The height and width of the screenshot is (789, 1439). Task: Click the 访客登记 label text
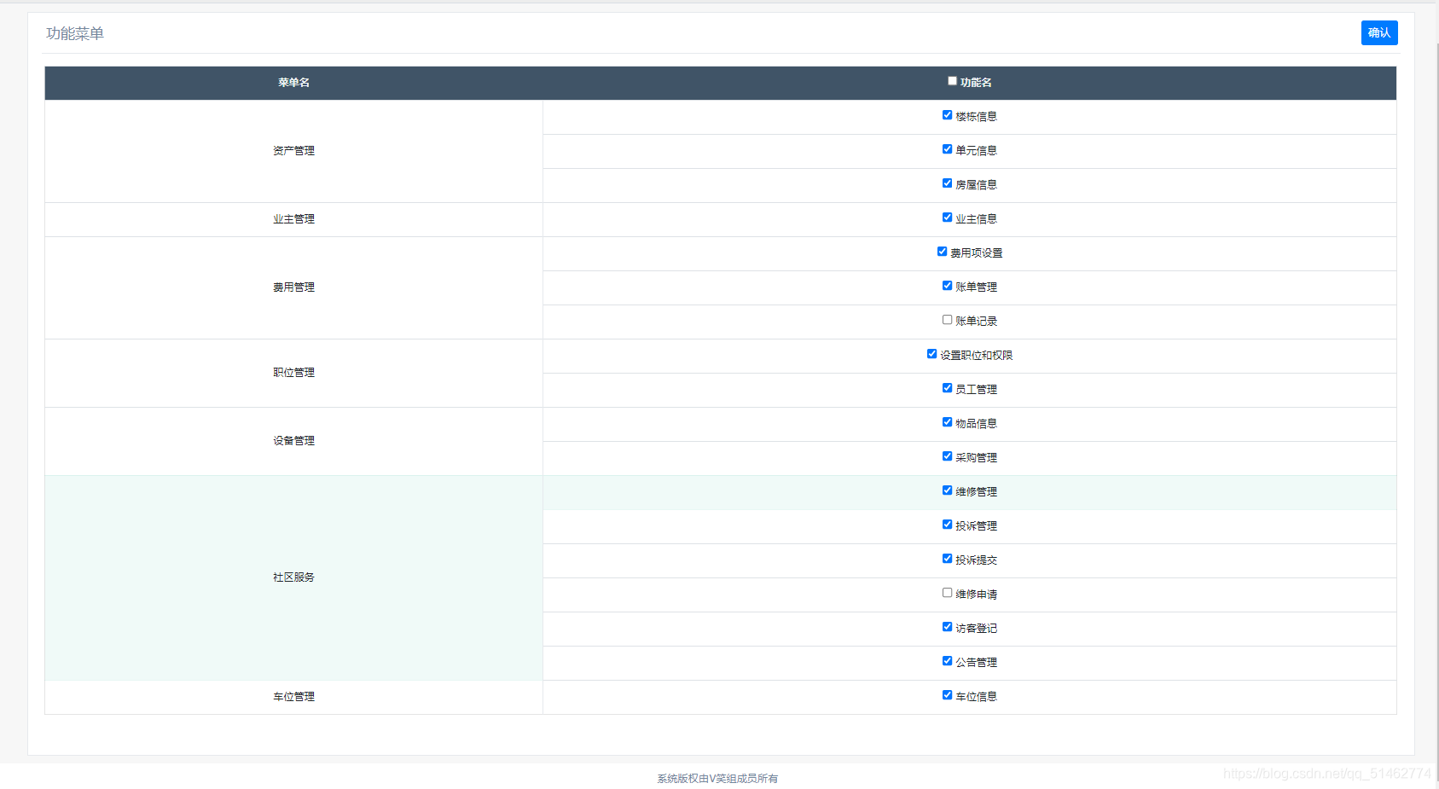976,629
